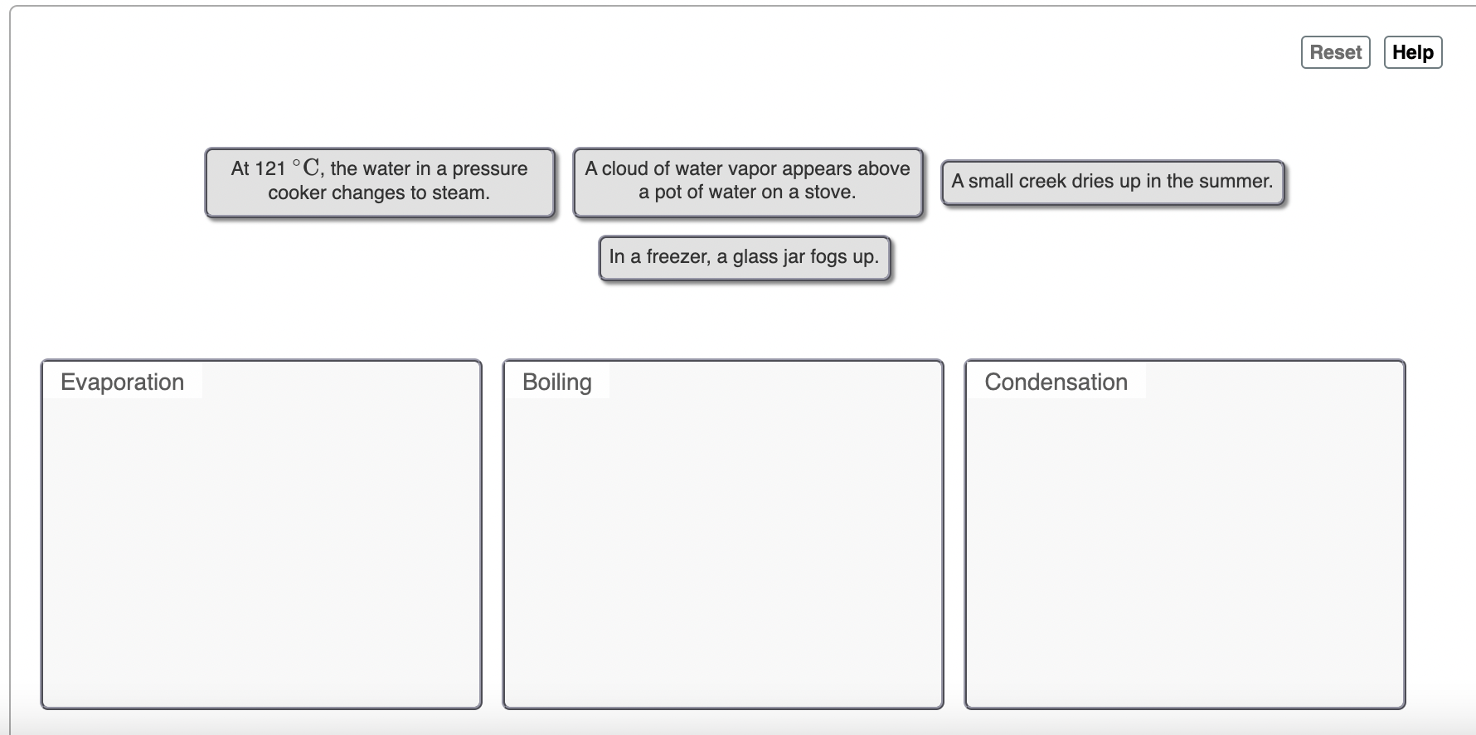Click the Reset button
This screenshot has width=1476, height=735.
coord(1334,51)
